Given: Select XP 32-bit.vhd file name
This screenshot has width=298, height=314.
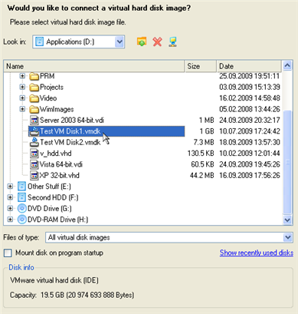Looking at the screenshot, I should point(60,176).
